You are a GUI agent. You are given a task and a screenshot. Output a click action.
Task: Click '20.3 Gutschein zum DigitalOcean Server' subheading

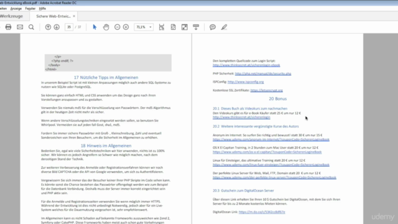[243, 190]
